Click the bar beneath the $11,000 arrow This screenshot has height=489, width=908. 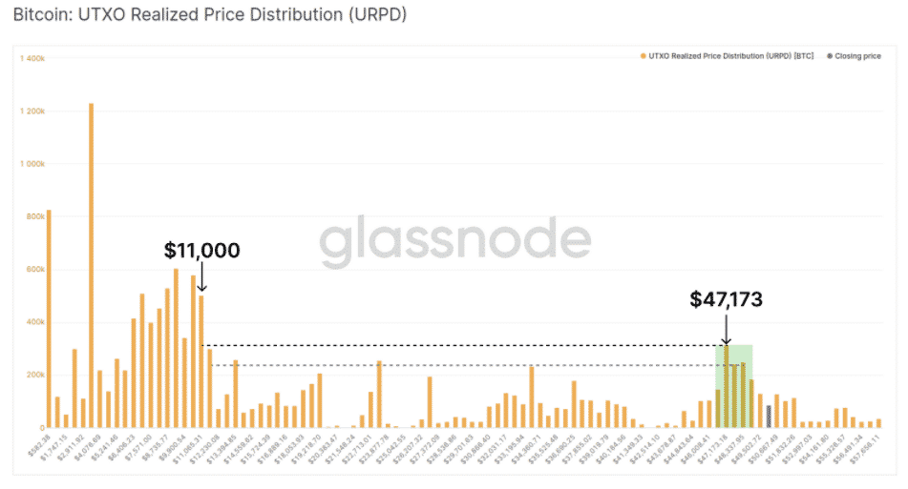(x=201, y=361)
